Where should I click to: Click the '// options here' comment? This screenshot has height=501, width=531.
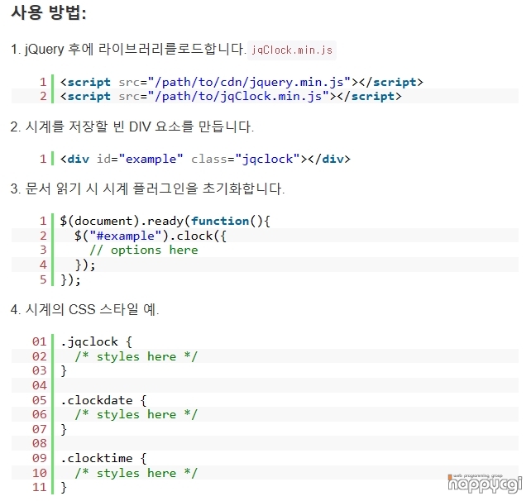144,250
